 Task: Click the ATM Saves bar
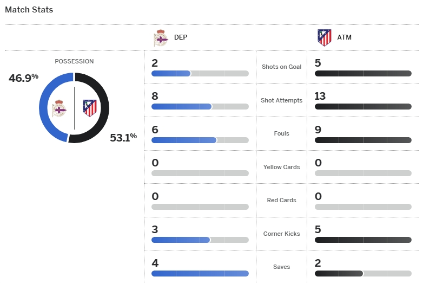pos(363,274)
